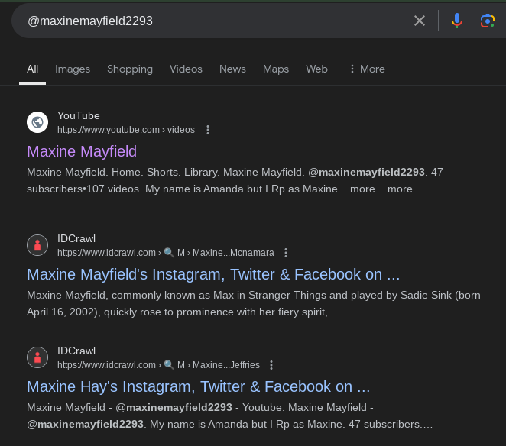Image resolution: width=506 pixels, height=446 pixels.
Task: Go to the Maps tab
Action: 276,69
